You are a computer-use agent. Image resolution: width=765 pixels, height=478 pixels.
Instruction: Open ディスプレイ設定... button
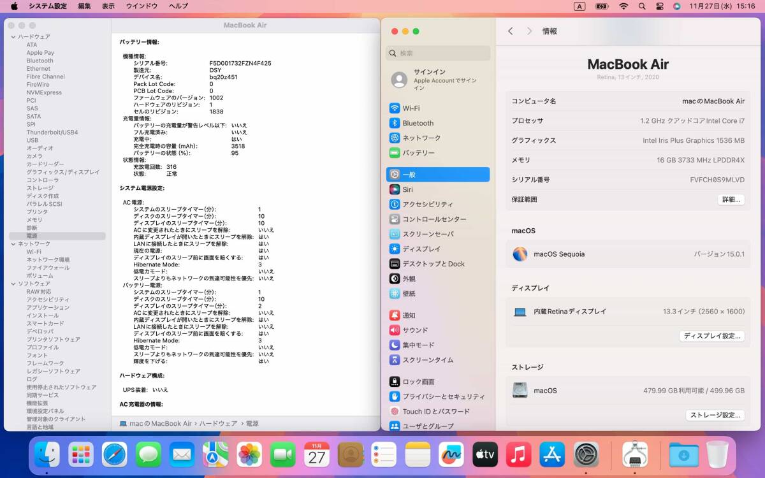[711, 336]
